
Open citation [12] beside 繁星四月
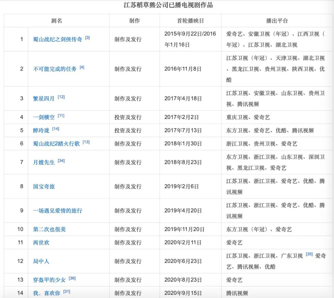(x=61, y=97)
